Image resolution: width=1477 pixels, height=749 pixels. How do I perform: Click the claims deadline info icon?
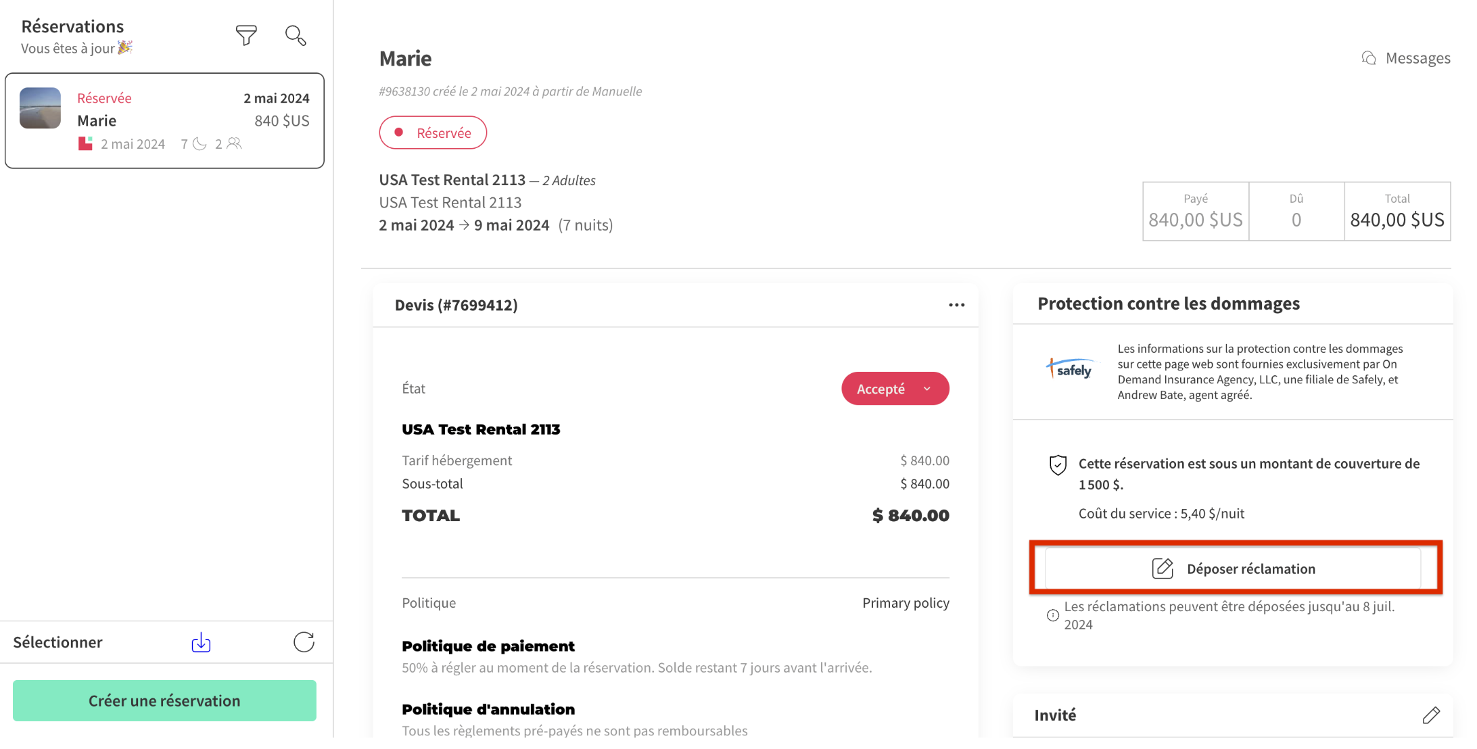[x=1053, y=615]
